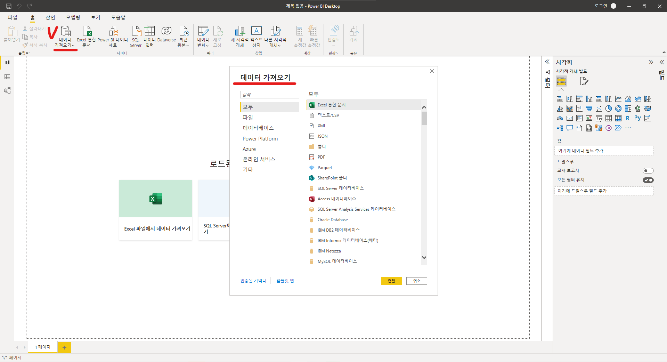The image size is (667, 362).
Task: Select 데이터베이스 category in dialog
Action: tap(269, 128)
